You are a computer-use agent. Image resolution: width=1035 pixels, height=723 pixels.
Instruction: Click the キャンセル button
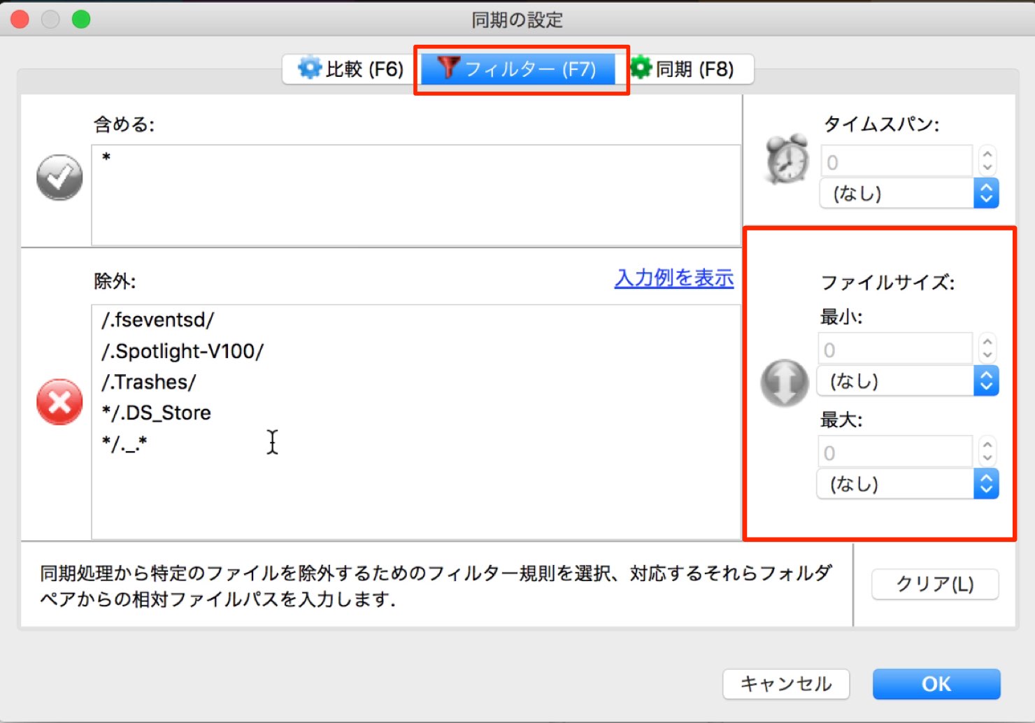tap(786, 684)
